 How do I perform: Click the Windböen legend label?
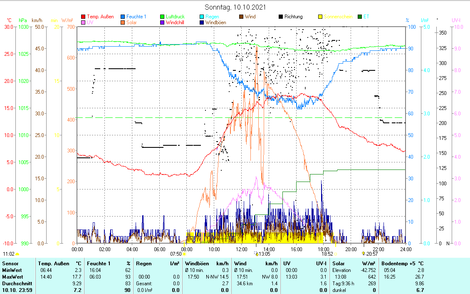point(216,22)
